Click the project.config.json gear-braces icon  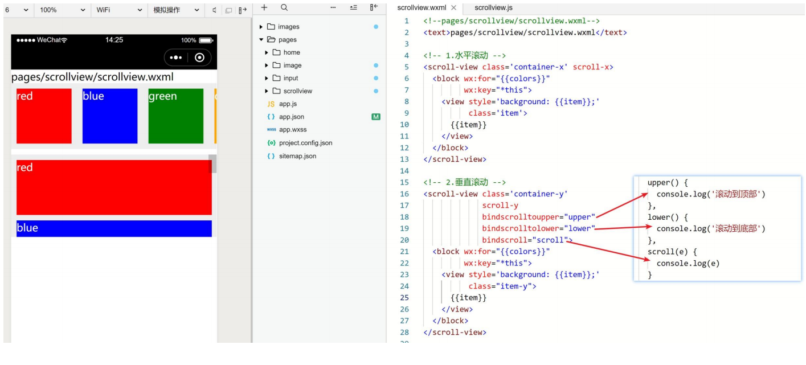pyautogui.click(x=271, y=143)
